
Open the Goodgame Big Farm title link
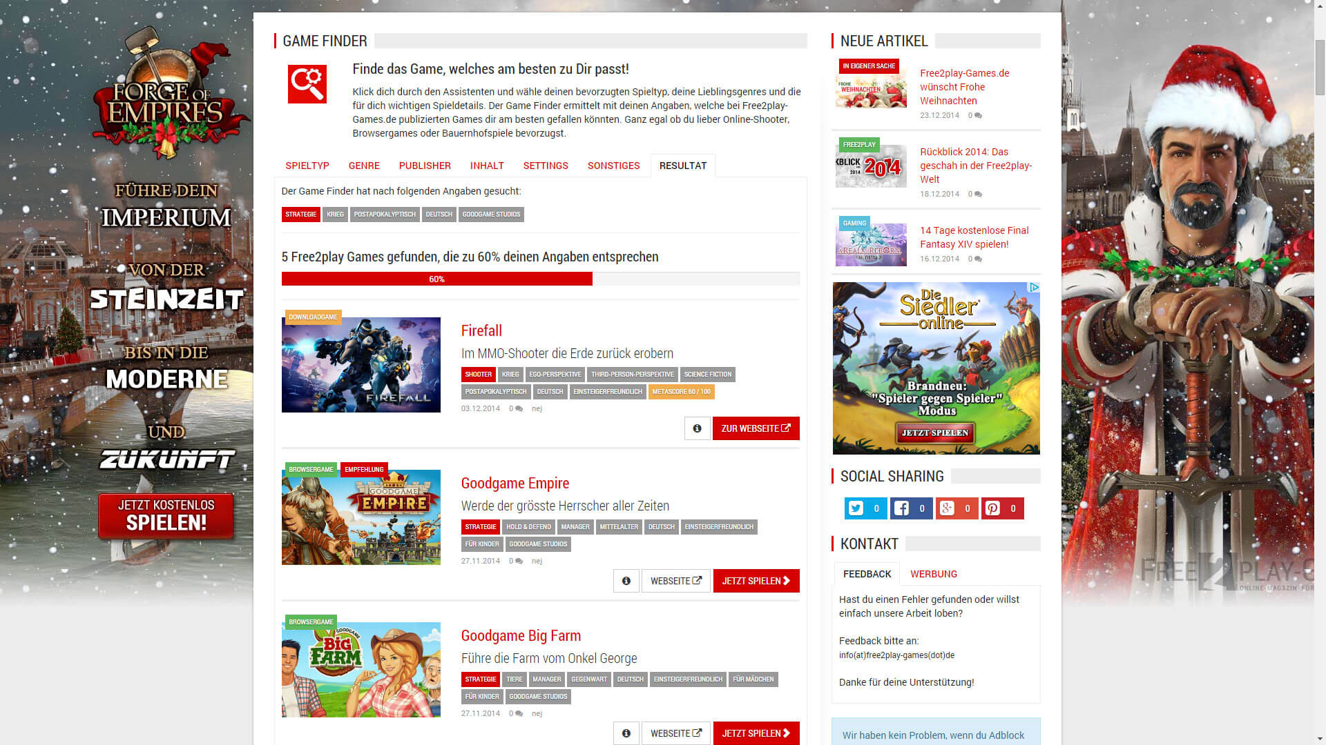[x=521, y=635]
